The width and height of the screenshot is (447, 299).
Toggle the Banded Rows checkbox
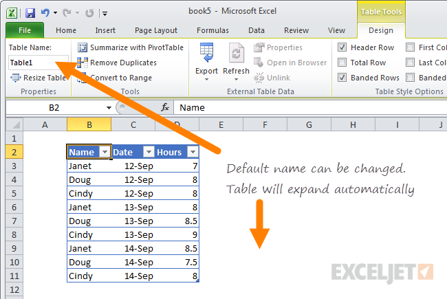click(x=342, y=77)
